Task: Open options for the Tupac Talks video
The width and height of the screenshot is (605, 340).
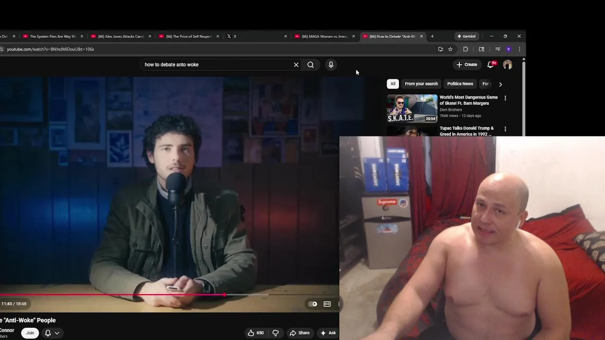Action: click(505, 129)
